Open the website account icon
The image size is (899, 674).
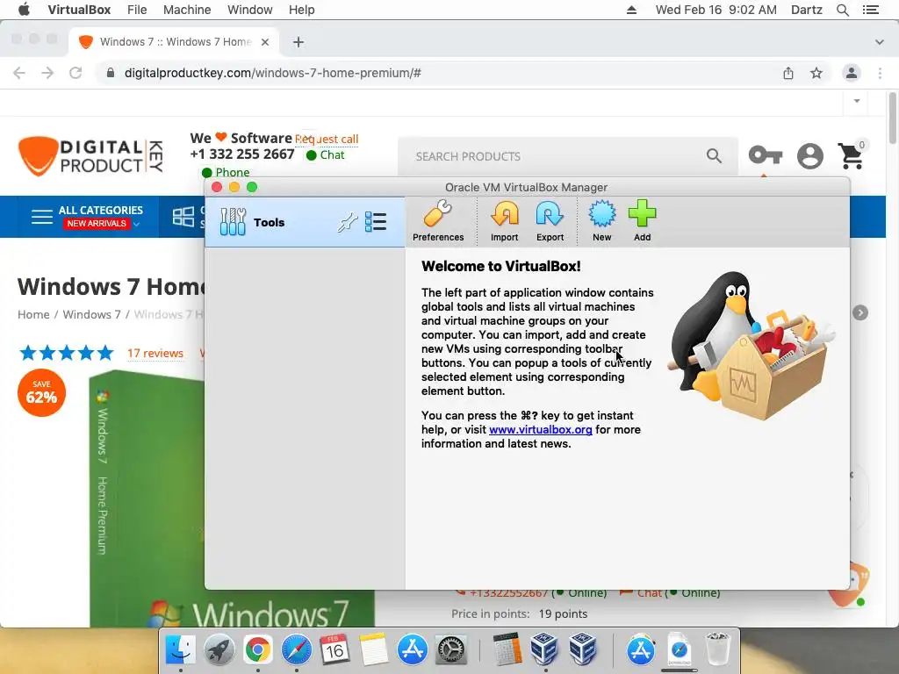tap(810, 156)
